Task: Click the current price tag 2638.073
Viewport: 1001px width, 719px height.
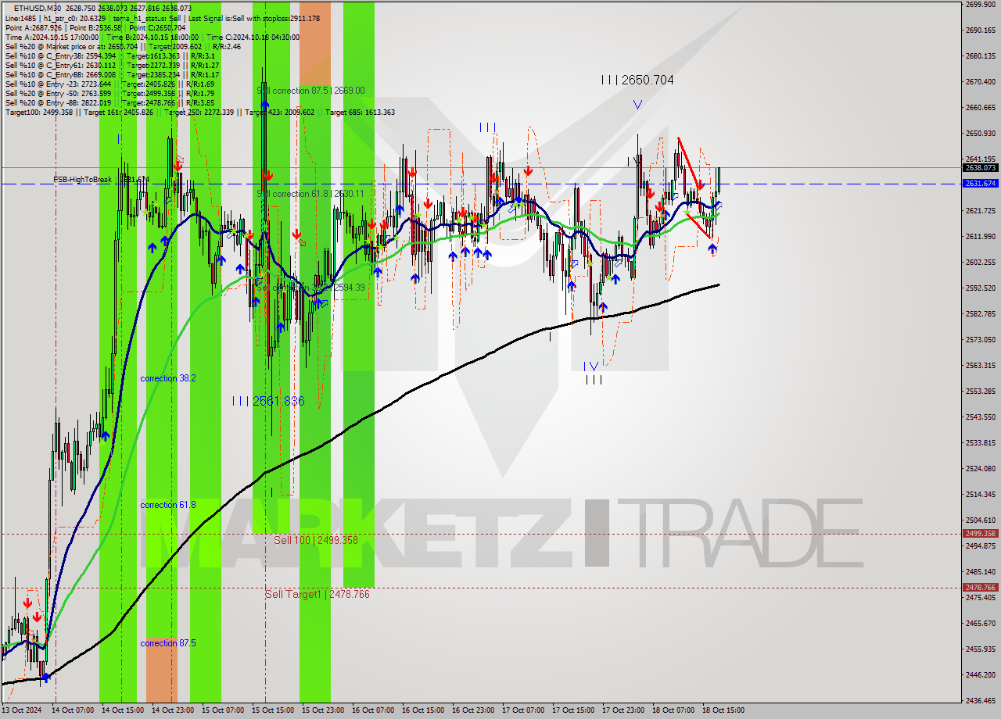Action: (980, 167)
